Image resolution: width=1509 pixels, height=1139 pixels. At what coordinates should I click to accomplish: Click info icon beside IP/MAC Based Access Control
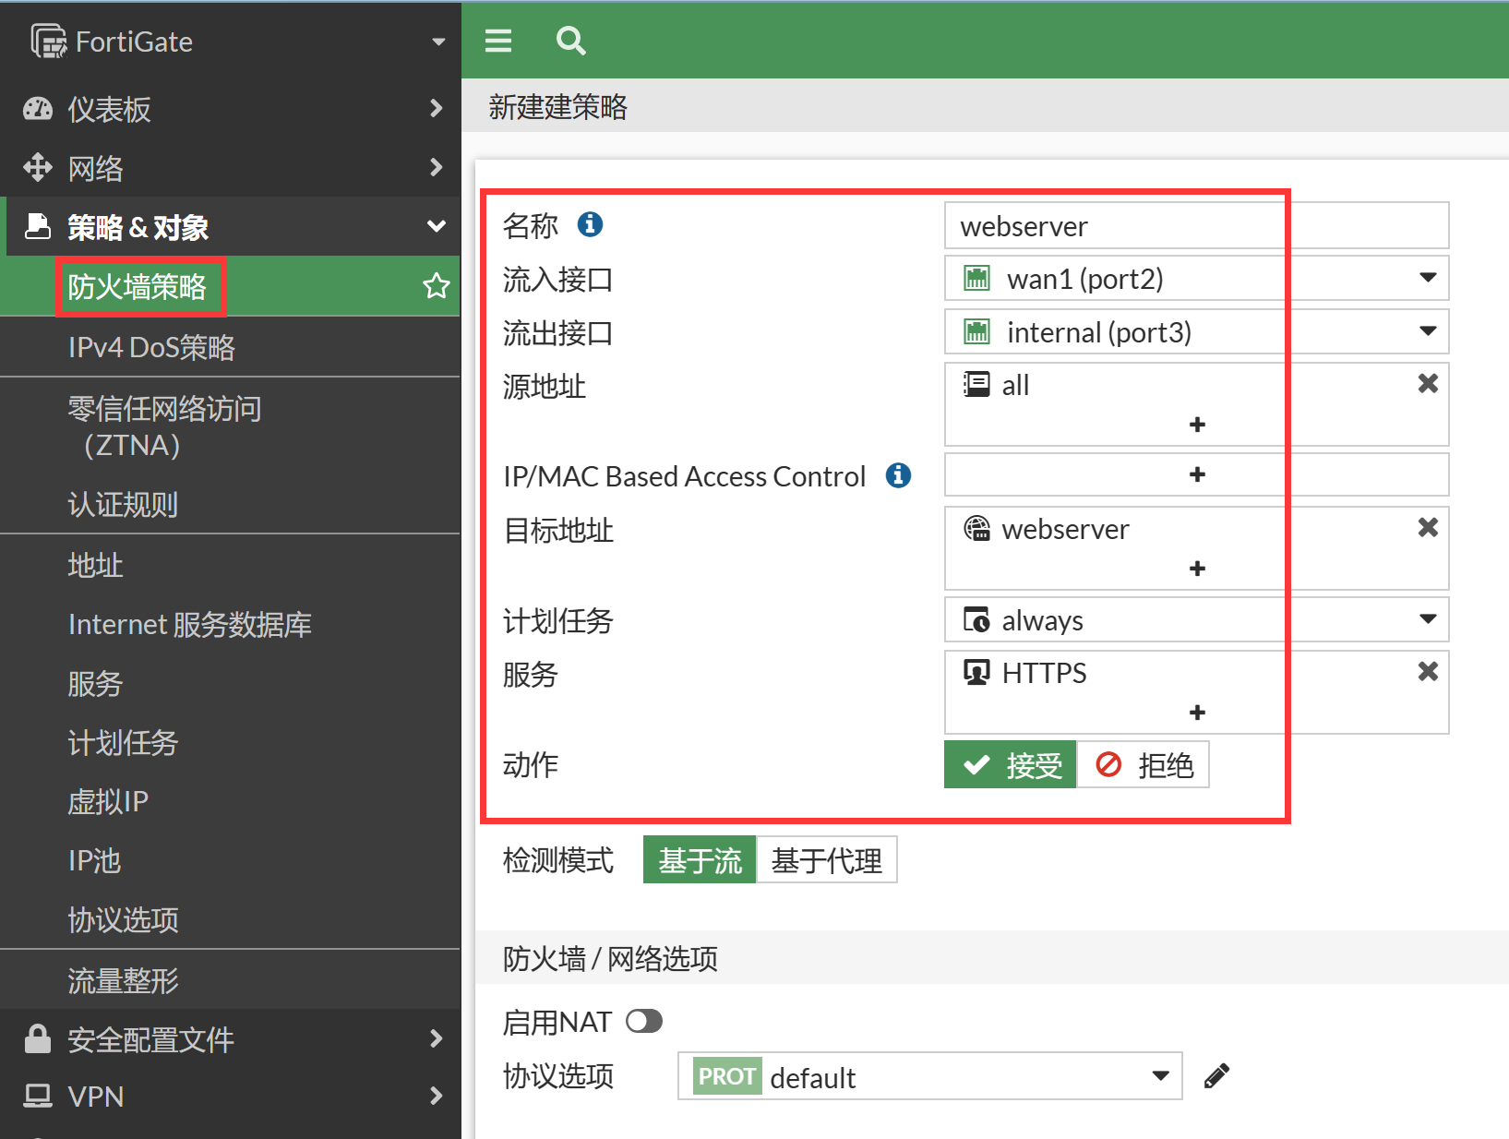click(x=898, y=475)
